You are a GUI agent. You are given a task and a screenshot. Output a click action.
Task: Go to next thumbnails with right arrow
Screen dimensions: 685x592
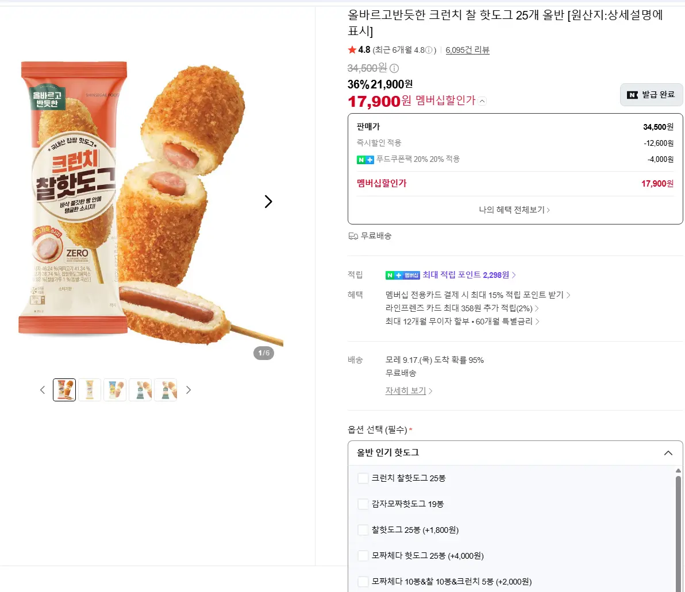[x=188, y=390]
